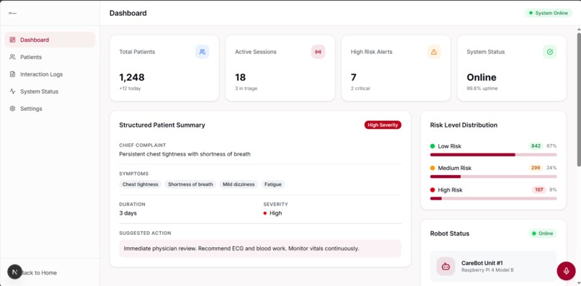581x286 pixels.
Task: Click the Medium Risk progress bar
Action: click(493, 176)
